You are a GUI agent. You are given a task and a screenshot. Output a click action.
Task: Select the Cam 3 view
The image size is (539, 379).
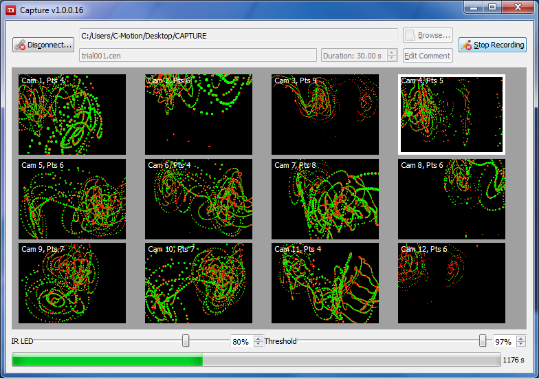[x=325, y=114]
